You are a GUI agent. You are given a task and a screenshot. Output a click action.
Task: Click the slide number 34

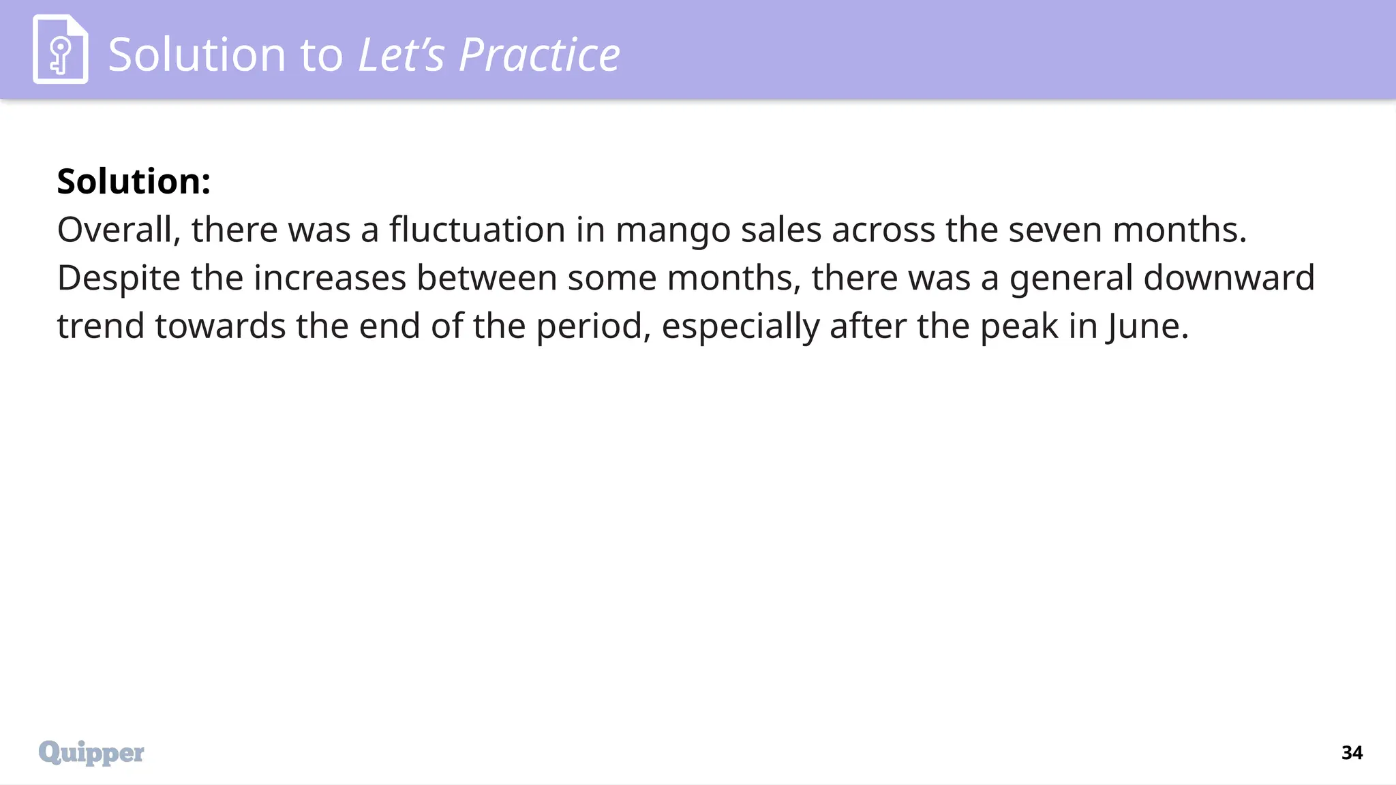1351,752
